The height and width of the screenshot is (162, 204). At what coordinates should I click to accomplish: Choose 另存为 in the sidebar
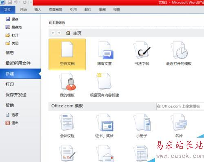click(13, 27)
